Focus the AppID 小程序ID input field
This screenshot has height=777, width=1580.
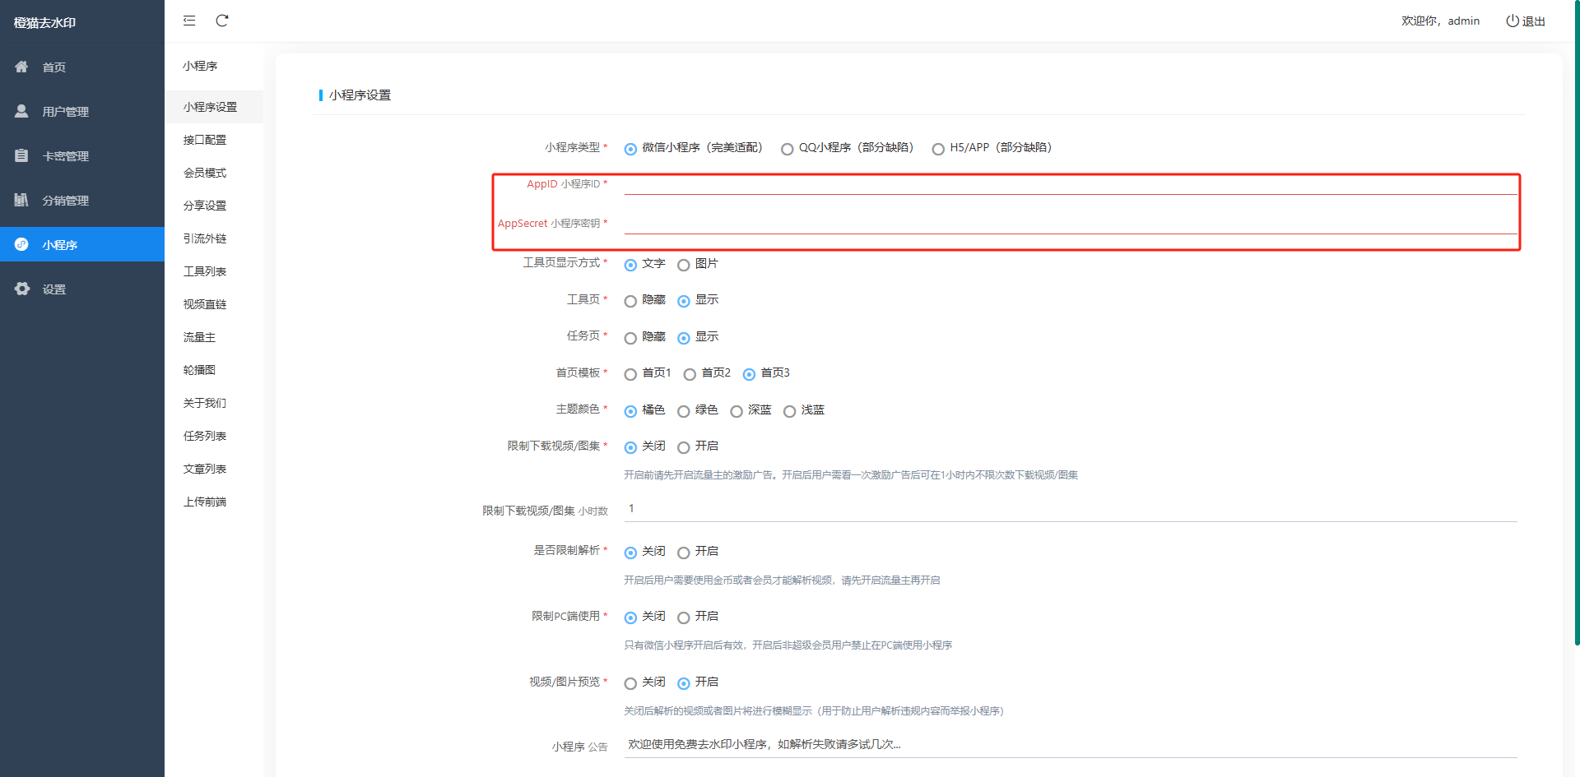pyautogui.click(x=1070, y=184)
